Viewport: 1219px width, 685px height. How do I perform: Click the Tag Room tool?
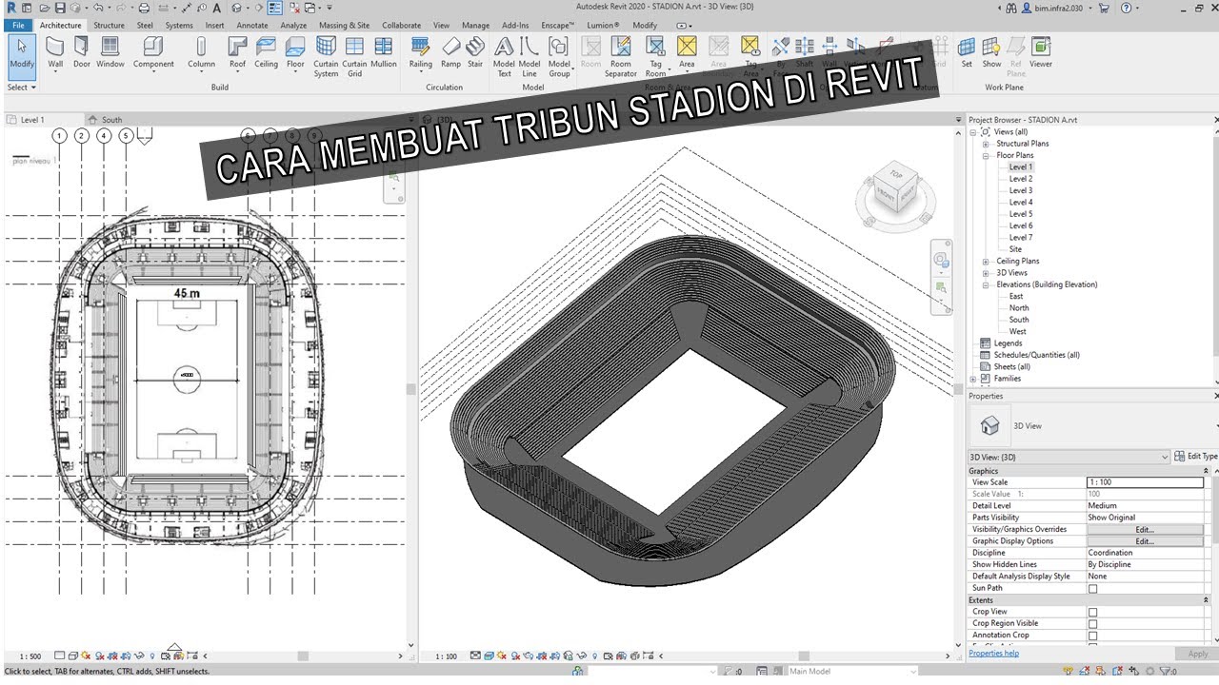click(655, 57)
